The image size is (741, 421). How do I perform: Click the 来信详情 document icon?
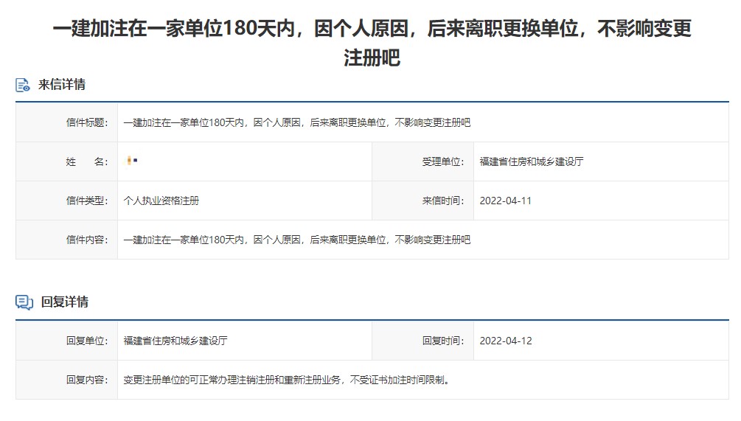[24, 85]
